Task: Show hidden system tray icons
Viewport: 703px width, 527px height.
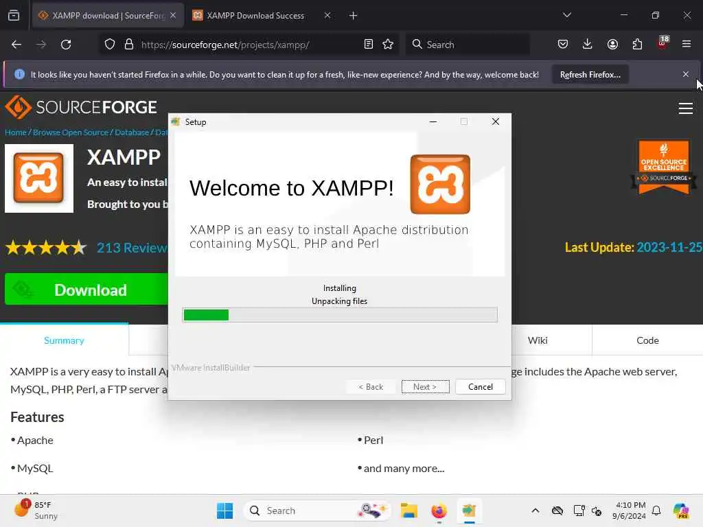Action: (x=535, y=511)
